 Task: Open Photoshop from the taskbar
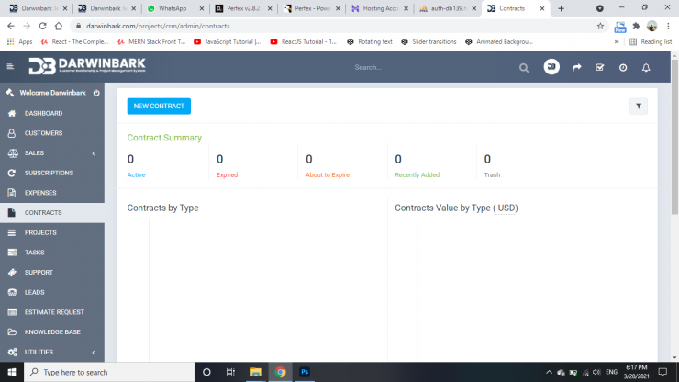(x=305, y=372)
